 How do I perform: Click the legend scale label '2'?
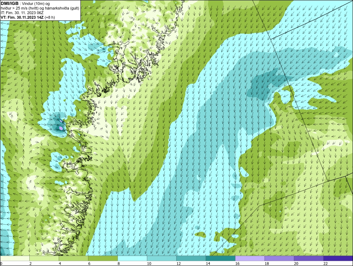click(30, 264)
